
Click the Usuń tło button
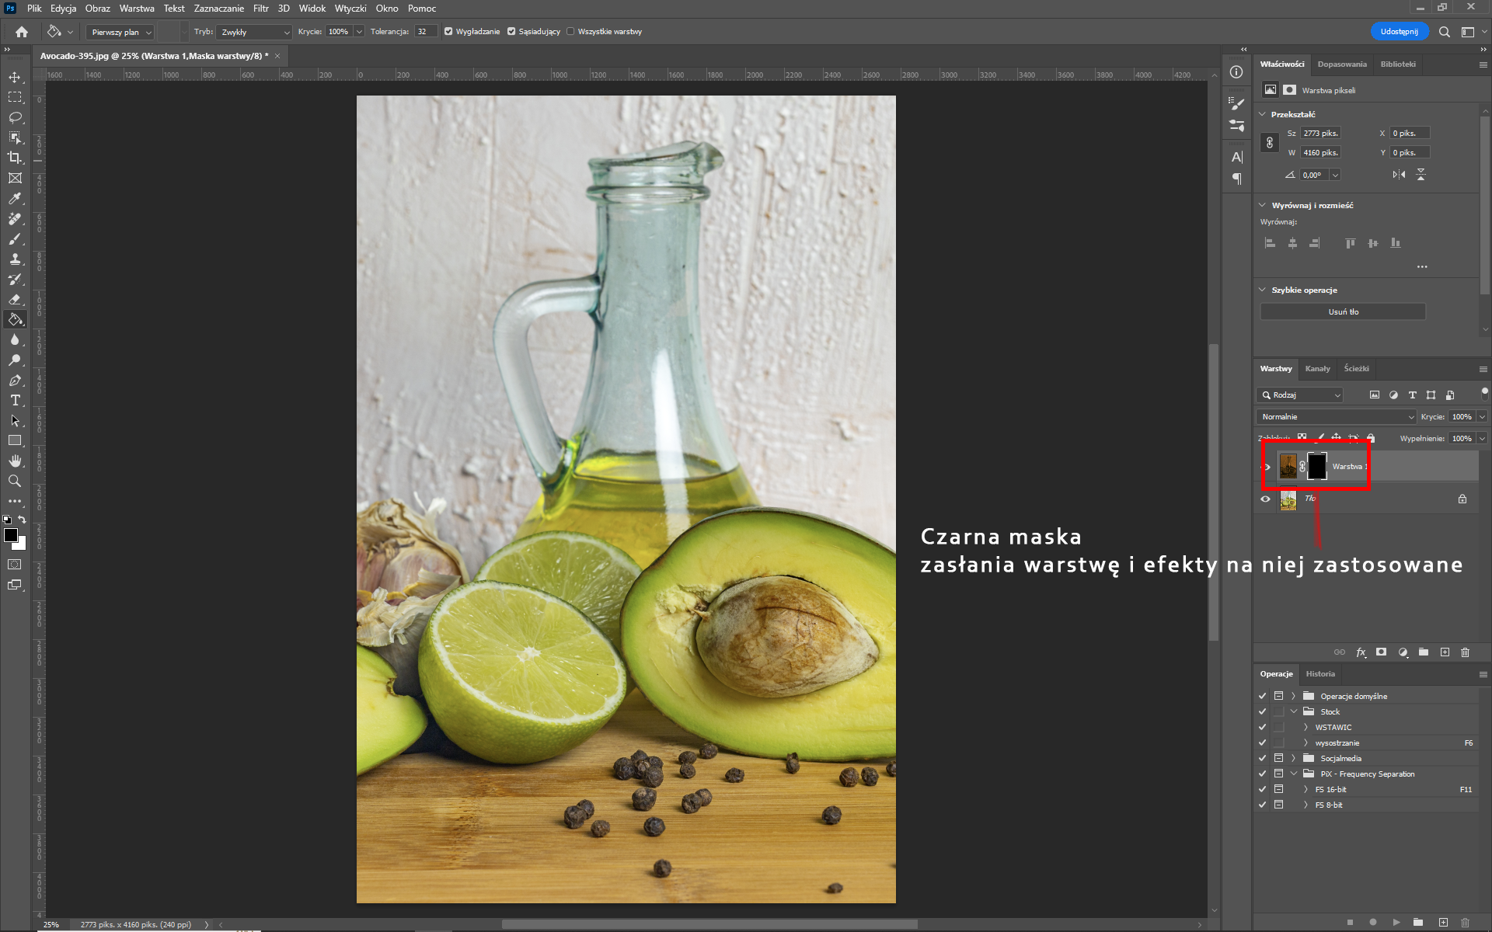point(1343,311)
